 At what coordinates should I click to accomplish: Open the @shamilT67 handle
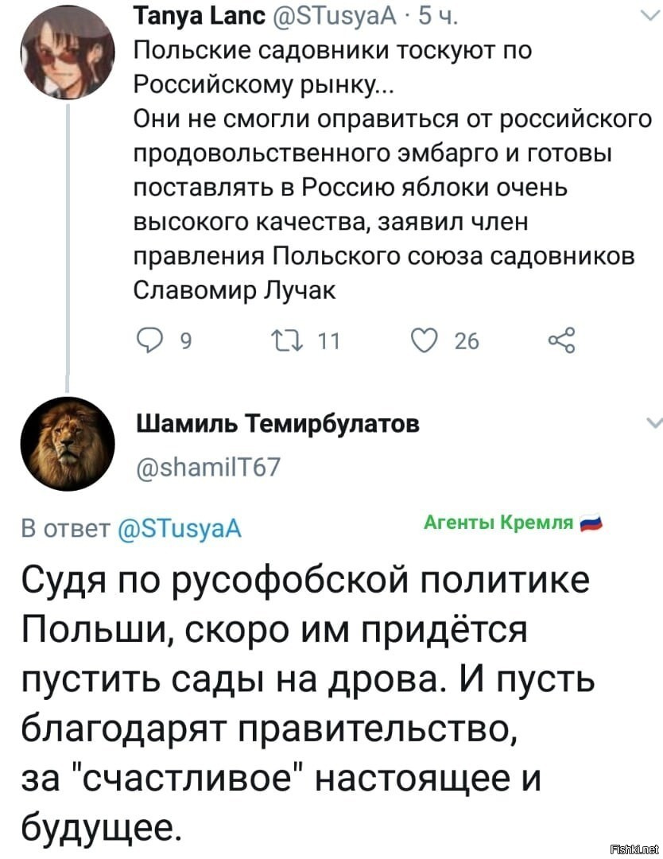(x=207, y=467)
